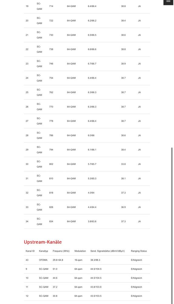Select upstream frequency 51.0 cell
Image resolution: width=174 pixels, height=304 pixels.
click(x=55, y=269)
